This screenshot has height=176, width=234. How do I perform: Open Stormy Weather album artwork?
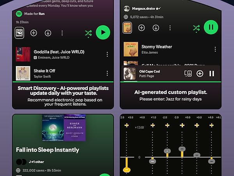pos(131,49)
